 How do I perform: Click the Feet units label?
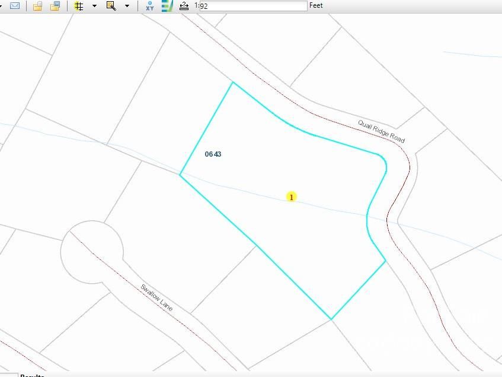point(316,5)
